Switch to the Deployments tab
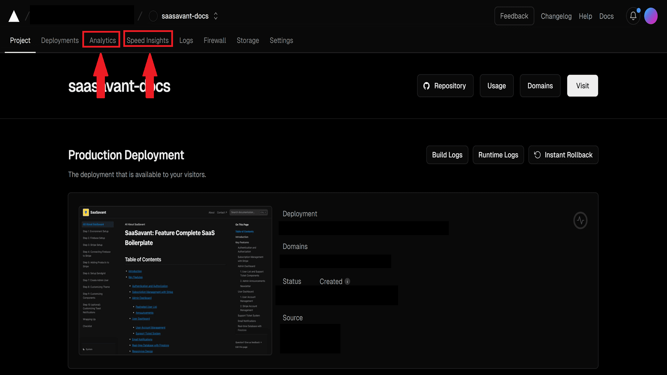The height and width of the screenshot is (375, 667). point(60,40)
